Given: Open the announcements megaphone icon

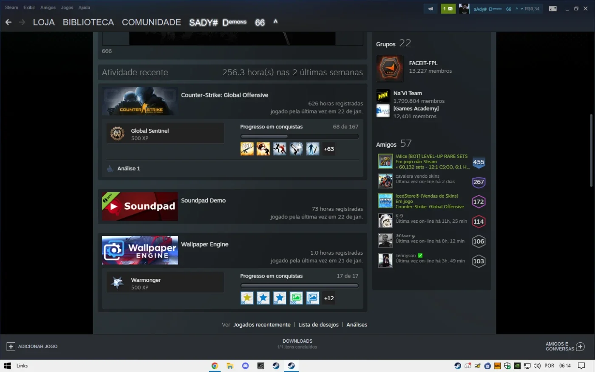Looking at the screenshot, I should [x=431, y=9].
